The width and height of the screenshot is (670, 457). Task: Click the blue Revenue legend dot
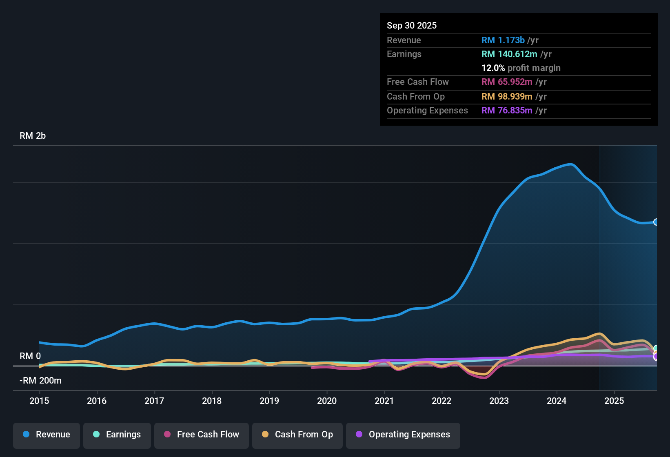coord(25,435)
